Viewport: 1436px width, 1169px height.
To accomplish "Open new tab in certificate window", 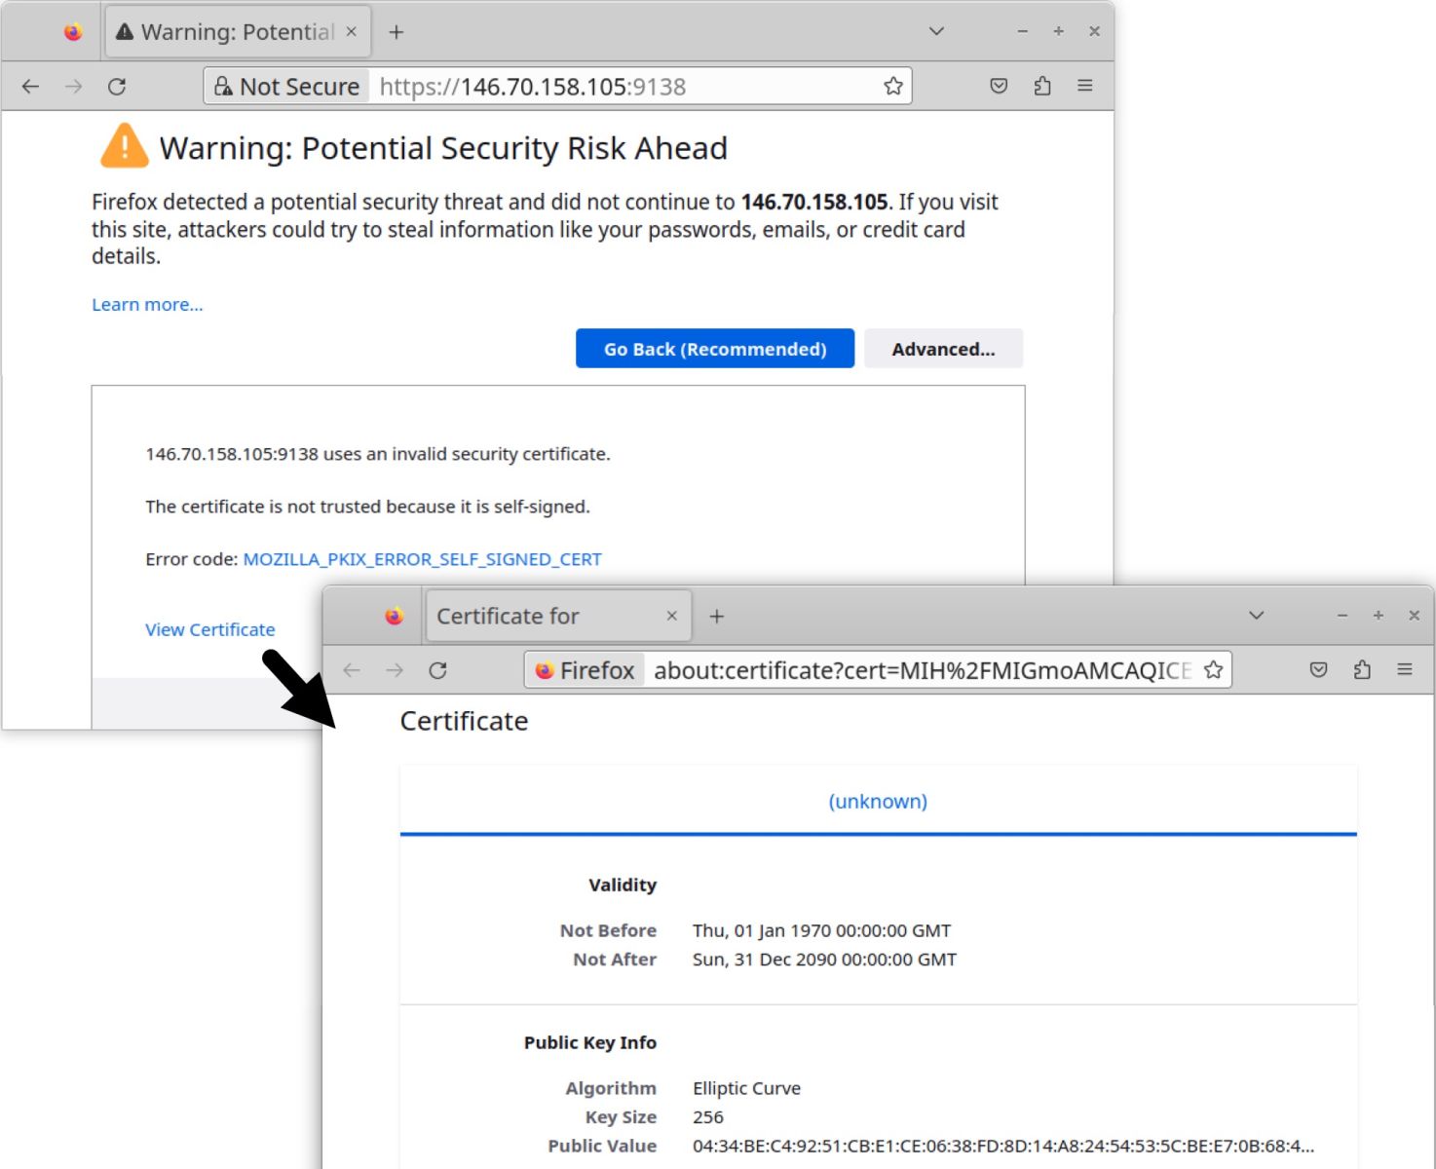I will click(x=716, y=616).
